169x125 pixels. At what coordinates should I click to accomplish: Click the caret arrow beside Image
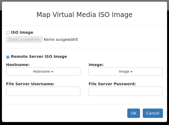[131, 72]
